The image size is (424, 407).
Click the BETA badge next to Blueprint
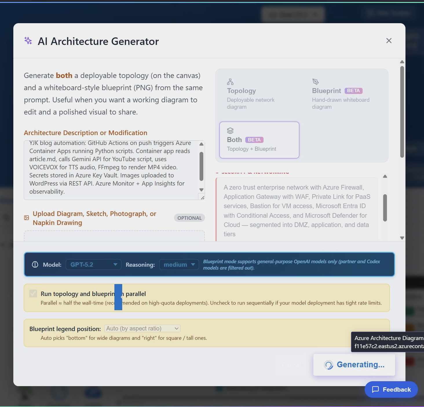353,91
